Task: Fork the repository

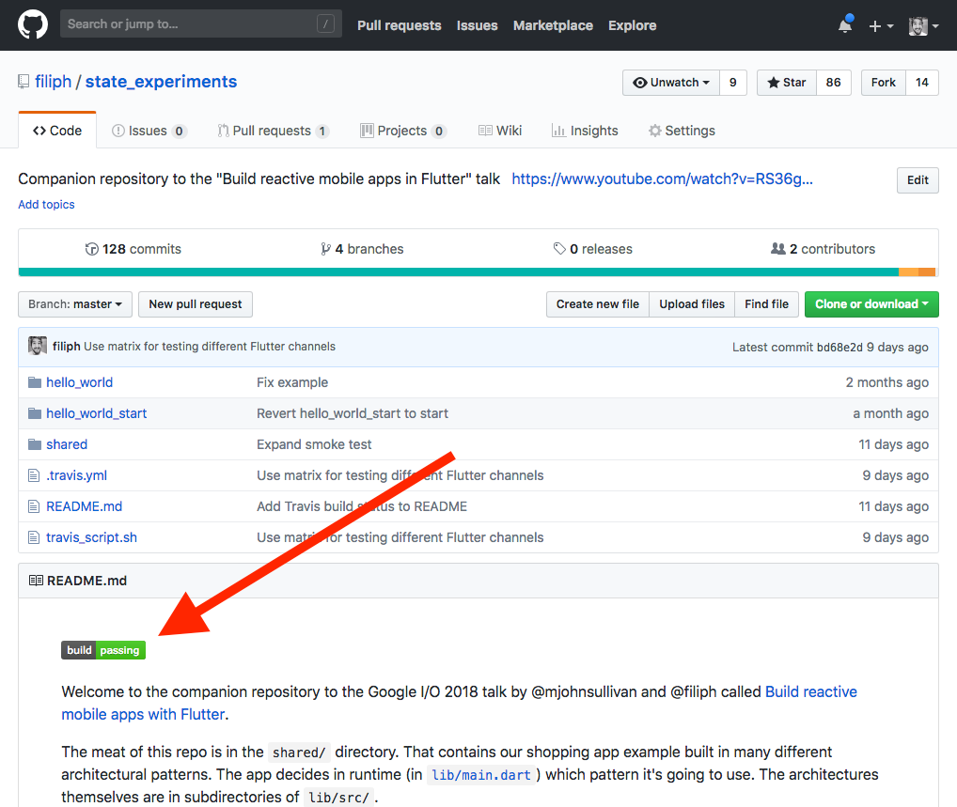Action: pyautogui.click(x=883, y=83)
